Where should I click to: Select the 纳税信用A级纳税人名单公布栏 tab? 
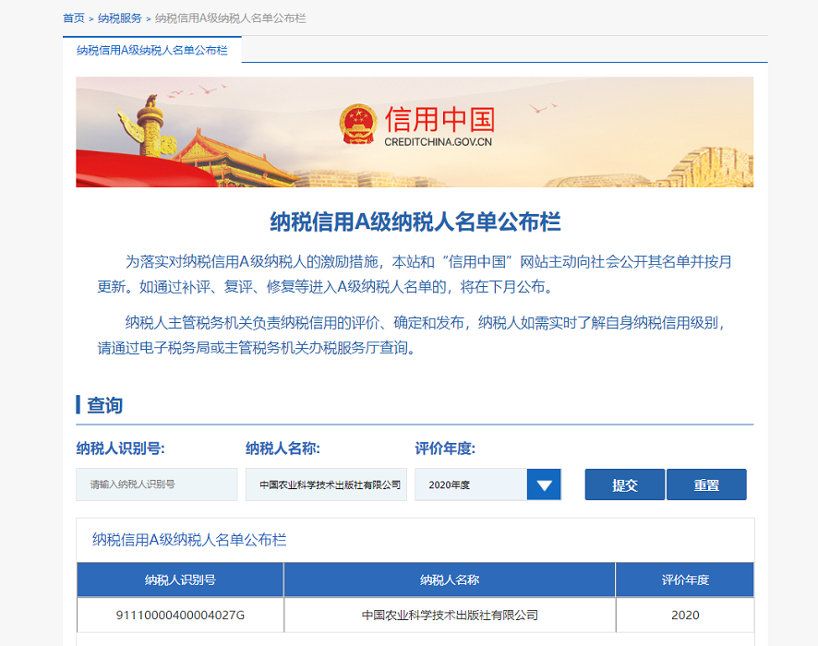(x=151, y=50)
